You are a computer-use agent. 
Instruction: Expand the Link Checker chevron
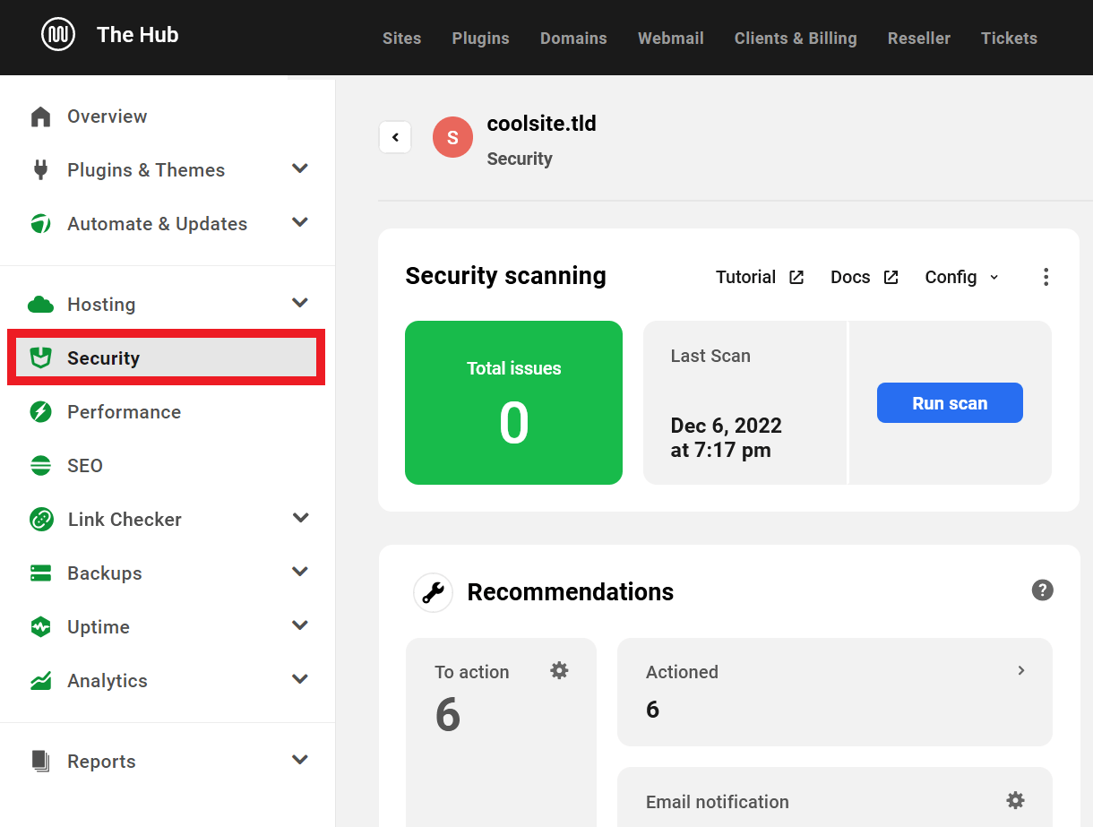300,518
